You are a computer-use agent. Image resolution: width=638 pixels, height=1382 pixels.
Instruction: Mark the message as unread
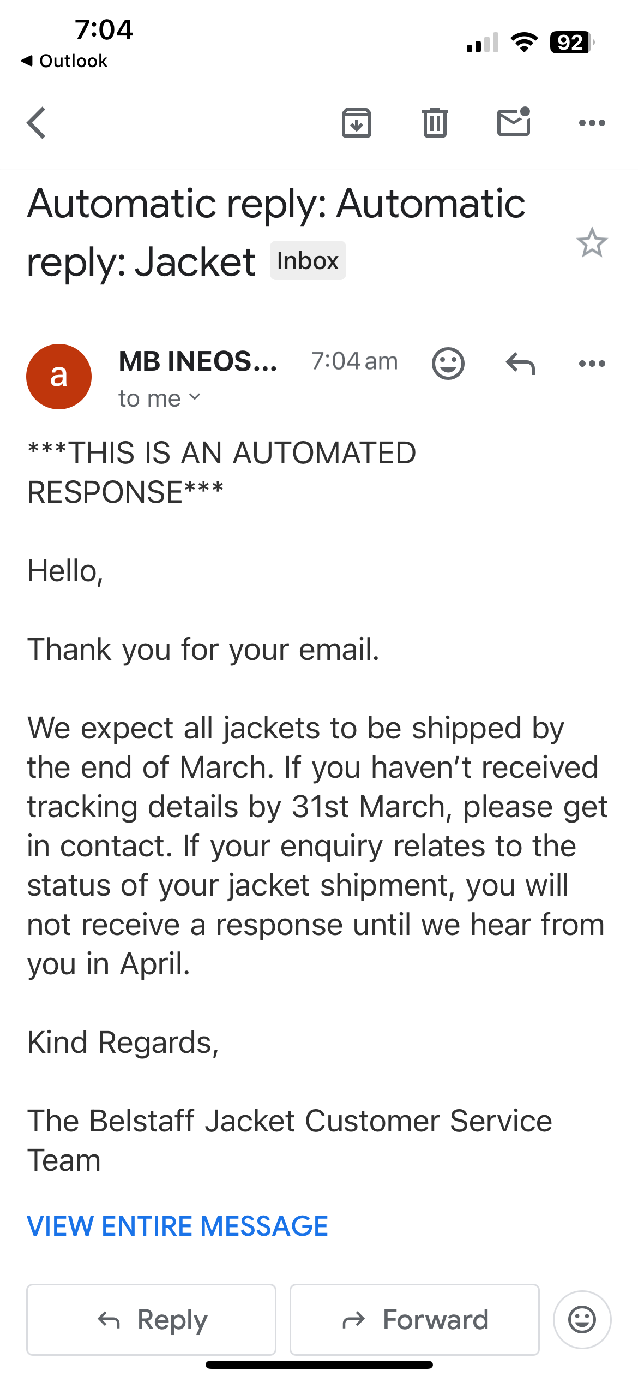[x=514, y=122]
